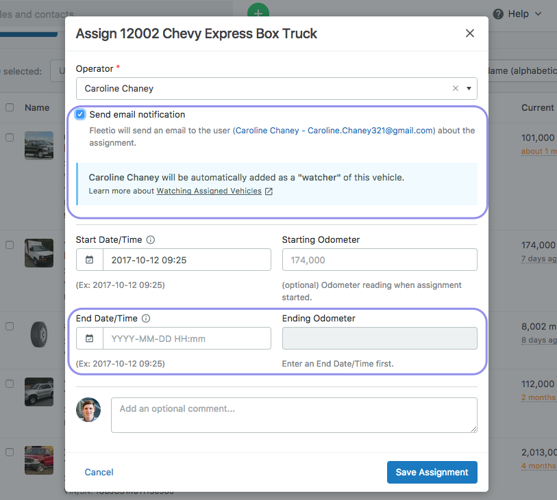Click the Save Assignment button
The width and height of the screenshot is (557, 500).
(x=432, y=472)
